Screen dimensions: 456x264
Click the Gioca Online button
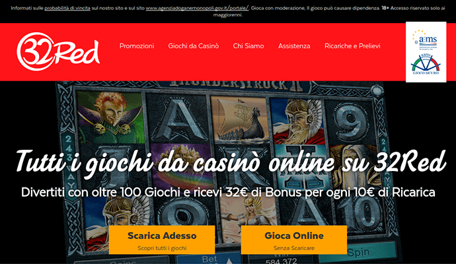(x=294, y=240)
